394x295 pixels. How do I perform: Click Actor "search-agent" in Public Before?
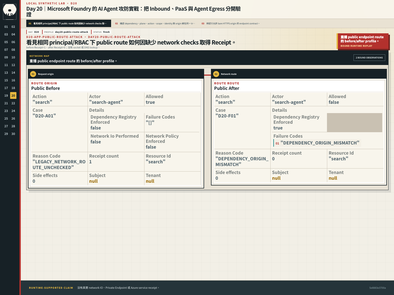[x=116, y=99]
